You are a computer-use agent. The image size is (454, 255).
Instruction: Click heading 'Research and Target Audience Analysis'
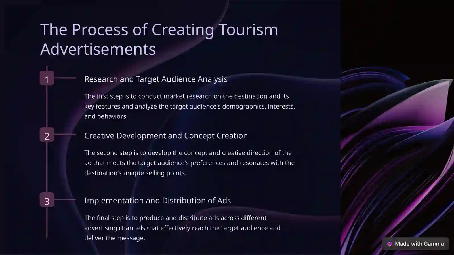[x=156, y=79]
